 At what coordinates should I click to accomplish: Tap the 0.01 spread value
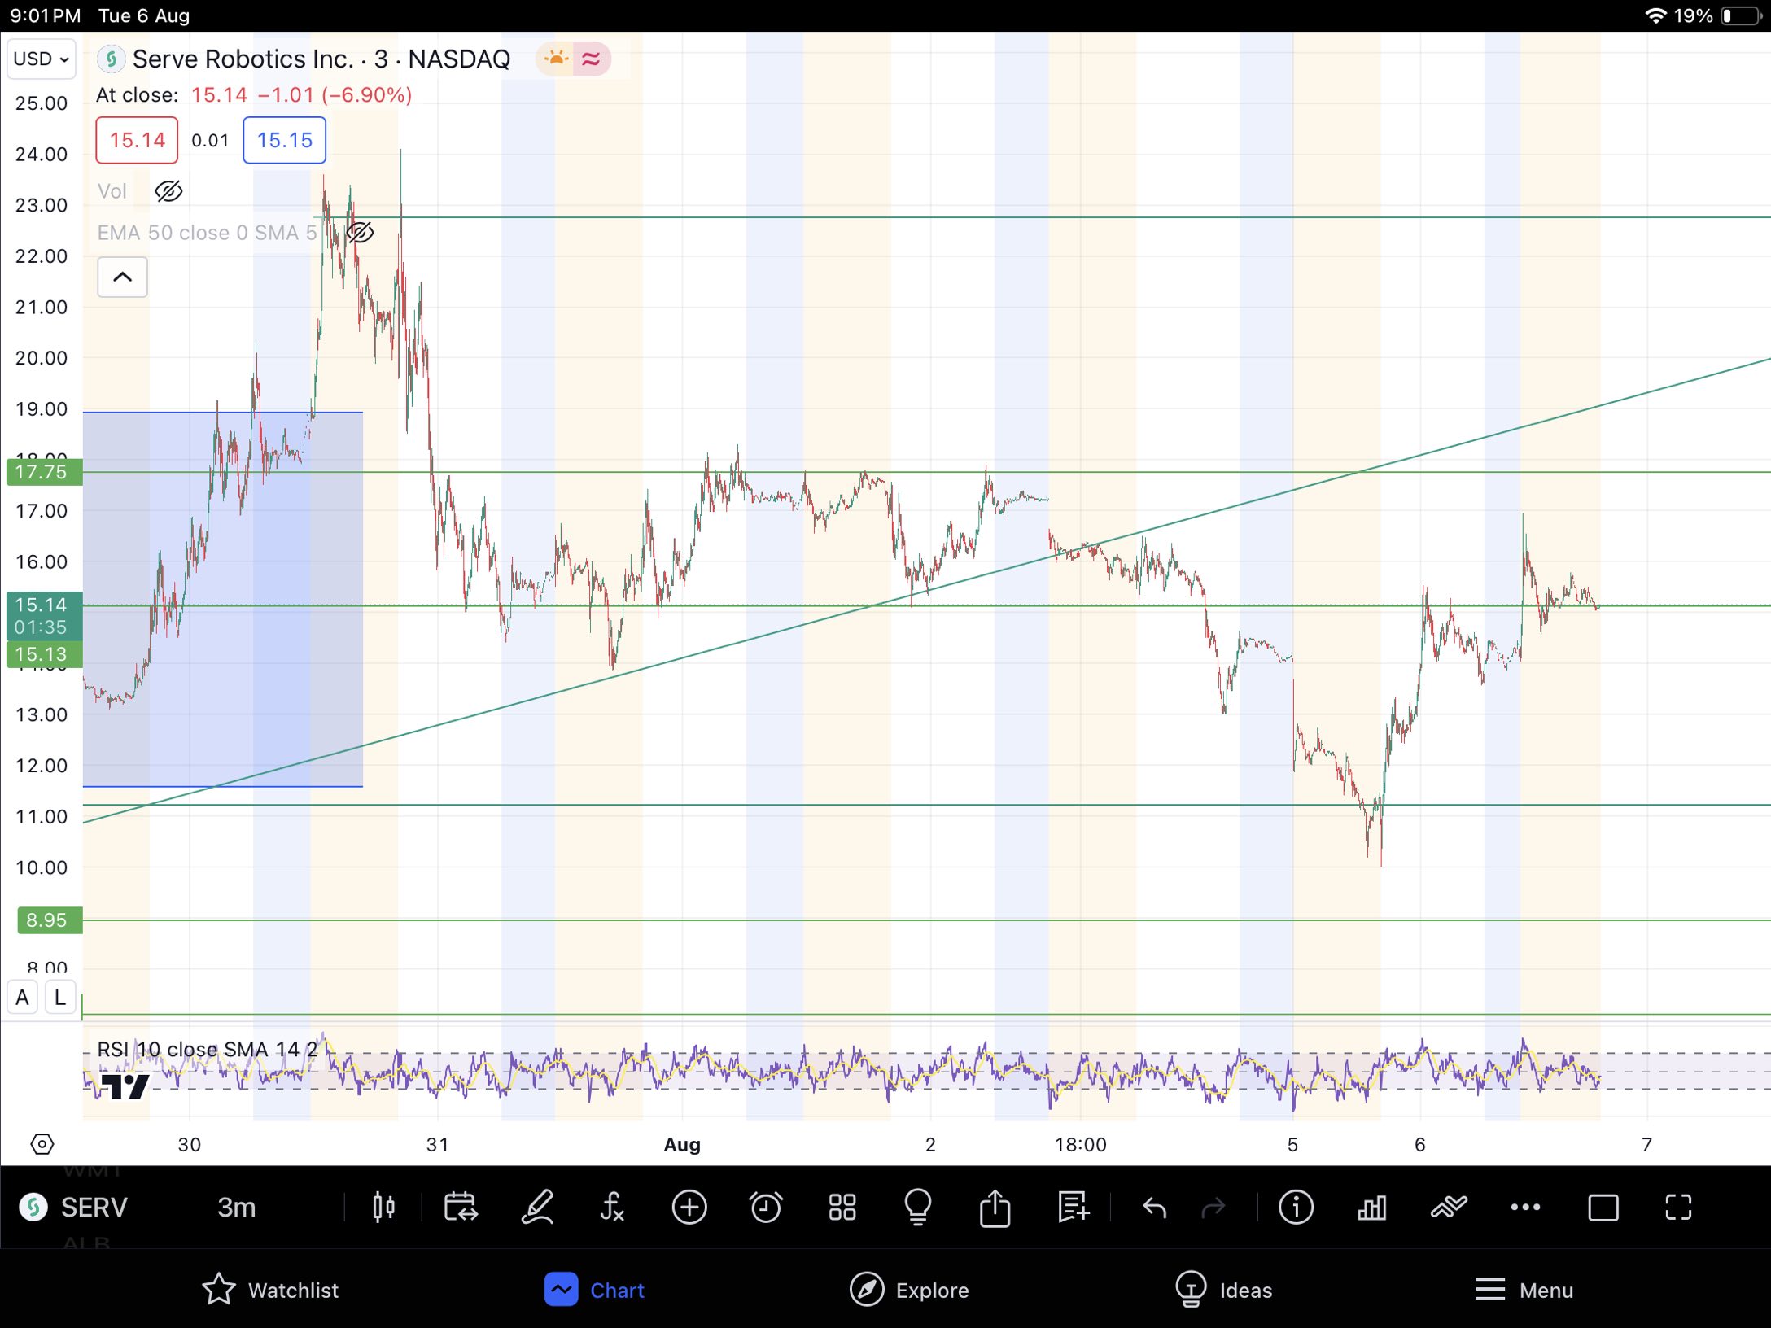(x=210, y=140)
